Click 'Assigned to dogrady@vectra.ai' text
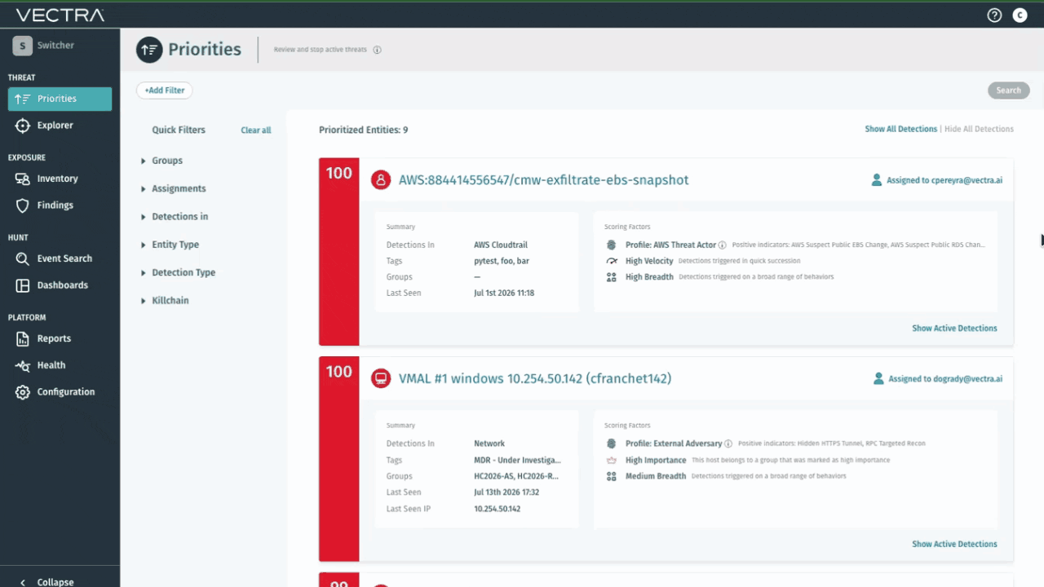 tap(945, 378)
